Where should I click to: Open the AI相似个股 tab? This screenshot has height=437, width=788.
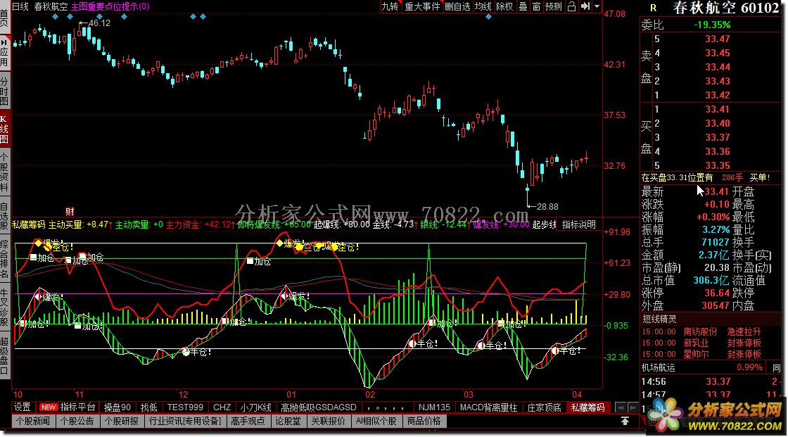pos(376,421)
